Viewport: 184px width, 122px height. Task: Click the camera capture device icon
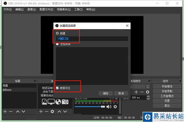[65, 102]
